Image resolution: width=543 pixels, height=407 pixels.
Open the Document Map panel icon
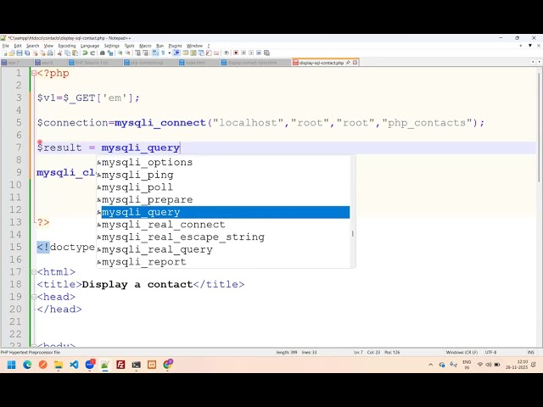click(193, 53)
